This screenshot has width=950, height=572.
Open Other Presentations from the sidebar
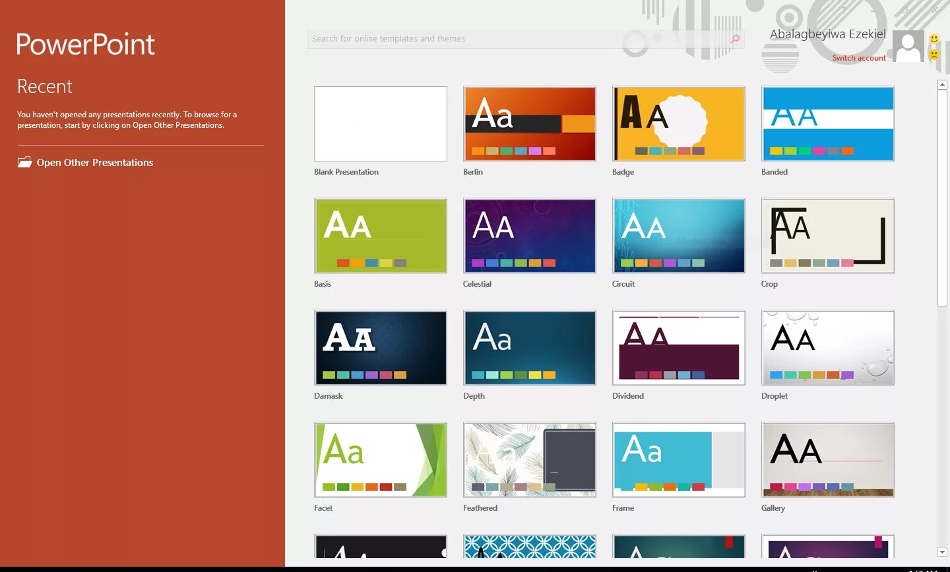coord(86,163)
